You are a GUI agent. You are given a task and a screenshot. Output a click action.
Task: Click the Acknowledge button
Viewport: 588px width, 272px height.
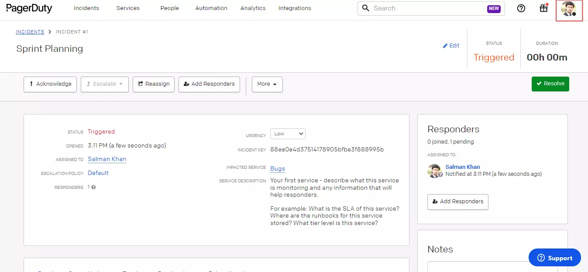coord(50,84)
